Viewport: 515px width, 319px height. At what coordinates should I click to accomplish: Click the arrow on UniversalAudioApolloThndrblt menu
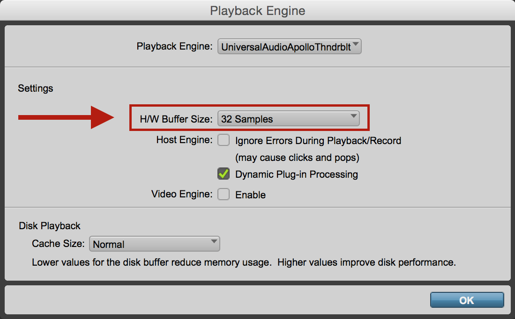point(356,45)
